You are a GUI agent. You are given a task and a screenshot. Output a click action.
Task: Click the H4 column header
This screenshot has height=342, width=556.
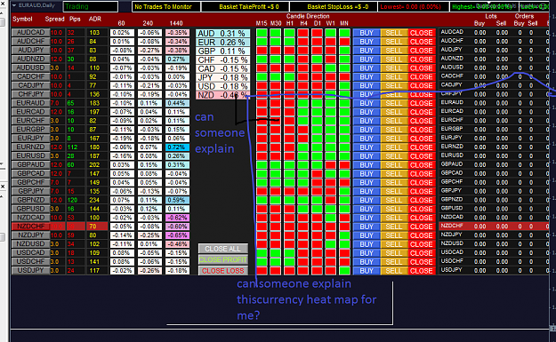[x=303, y=23]
